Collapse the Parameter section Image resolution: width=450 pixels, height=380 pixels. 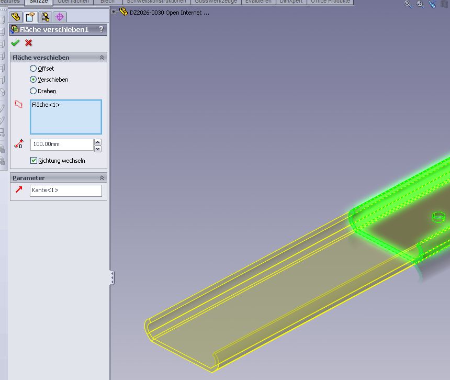coord(102,178)
